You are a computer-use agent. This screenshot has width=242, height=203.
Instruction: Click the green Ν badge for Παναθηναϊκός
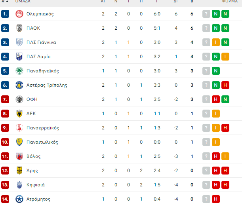click(216, 71)
